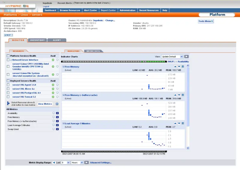
Task: Add Load Average 5 Minutes chart arrow icon
Action: click(57, 125)
